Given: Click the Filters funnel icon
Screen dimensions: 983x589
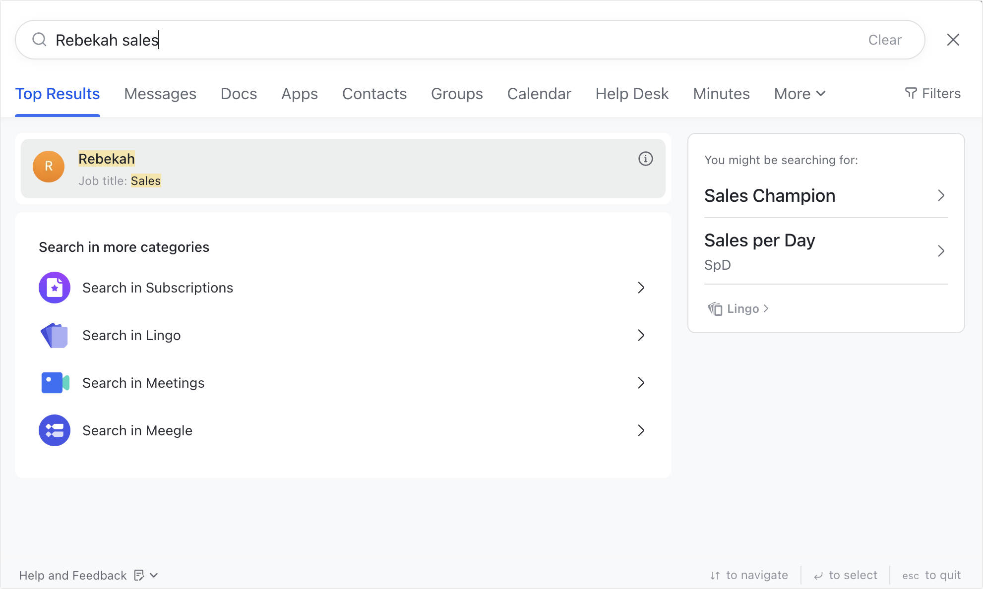Looking at the screenshot, I should coord(911,93).
